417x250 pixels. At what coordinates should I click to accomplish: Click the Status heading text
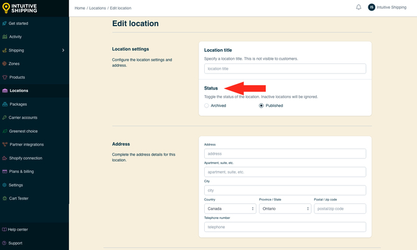211,88
